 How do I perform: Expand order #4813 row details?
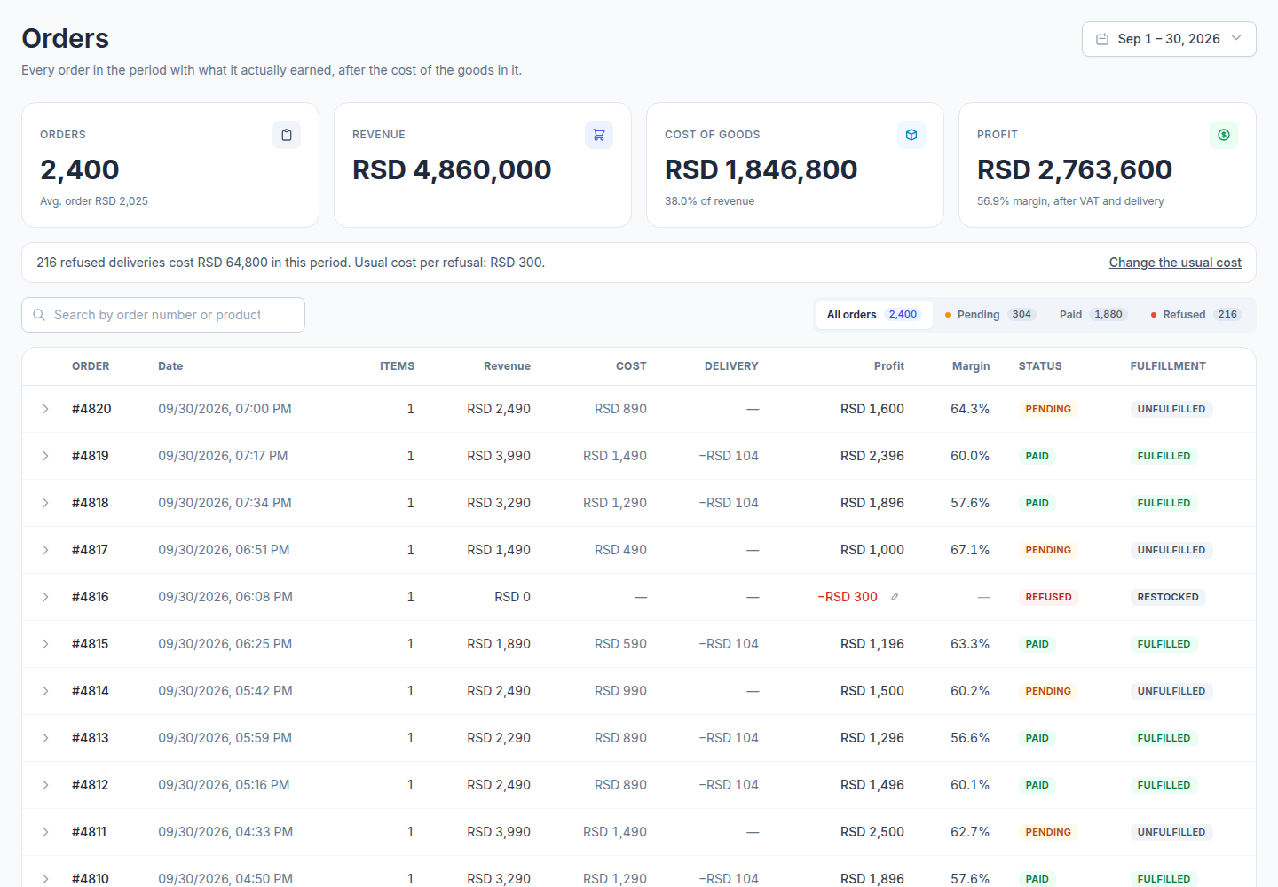[45, 738]
